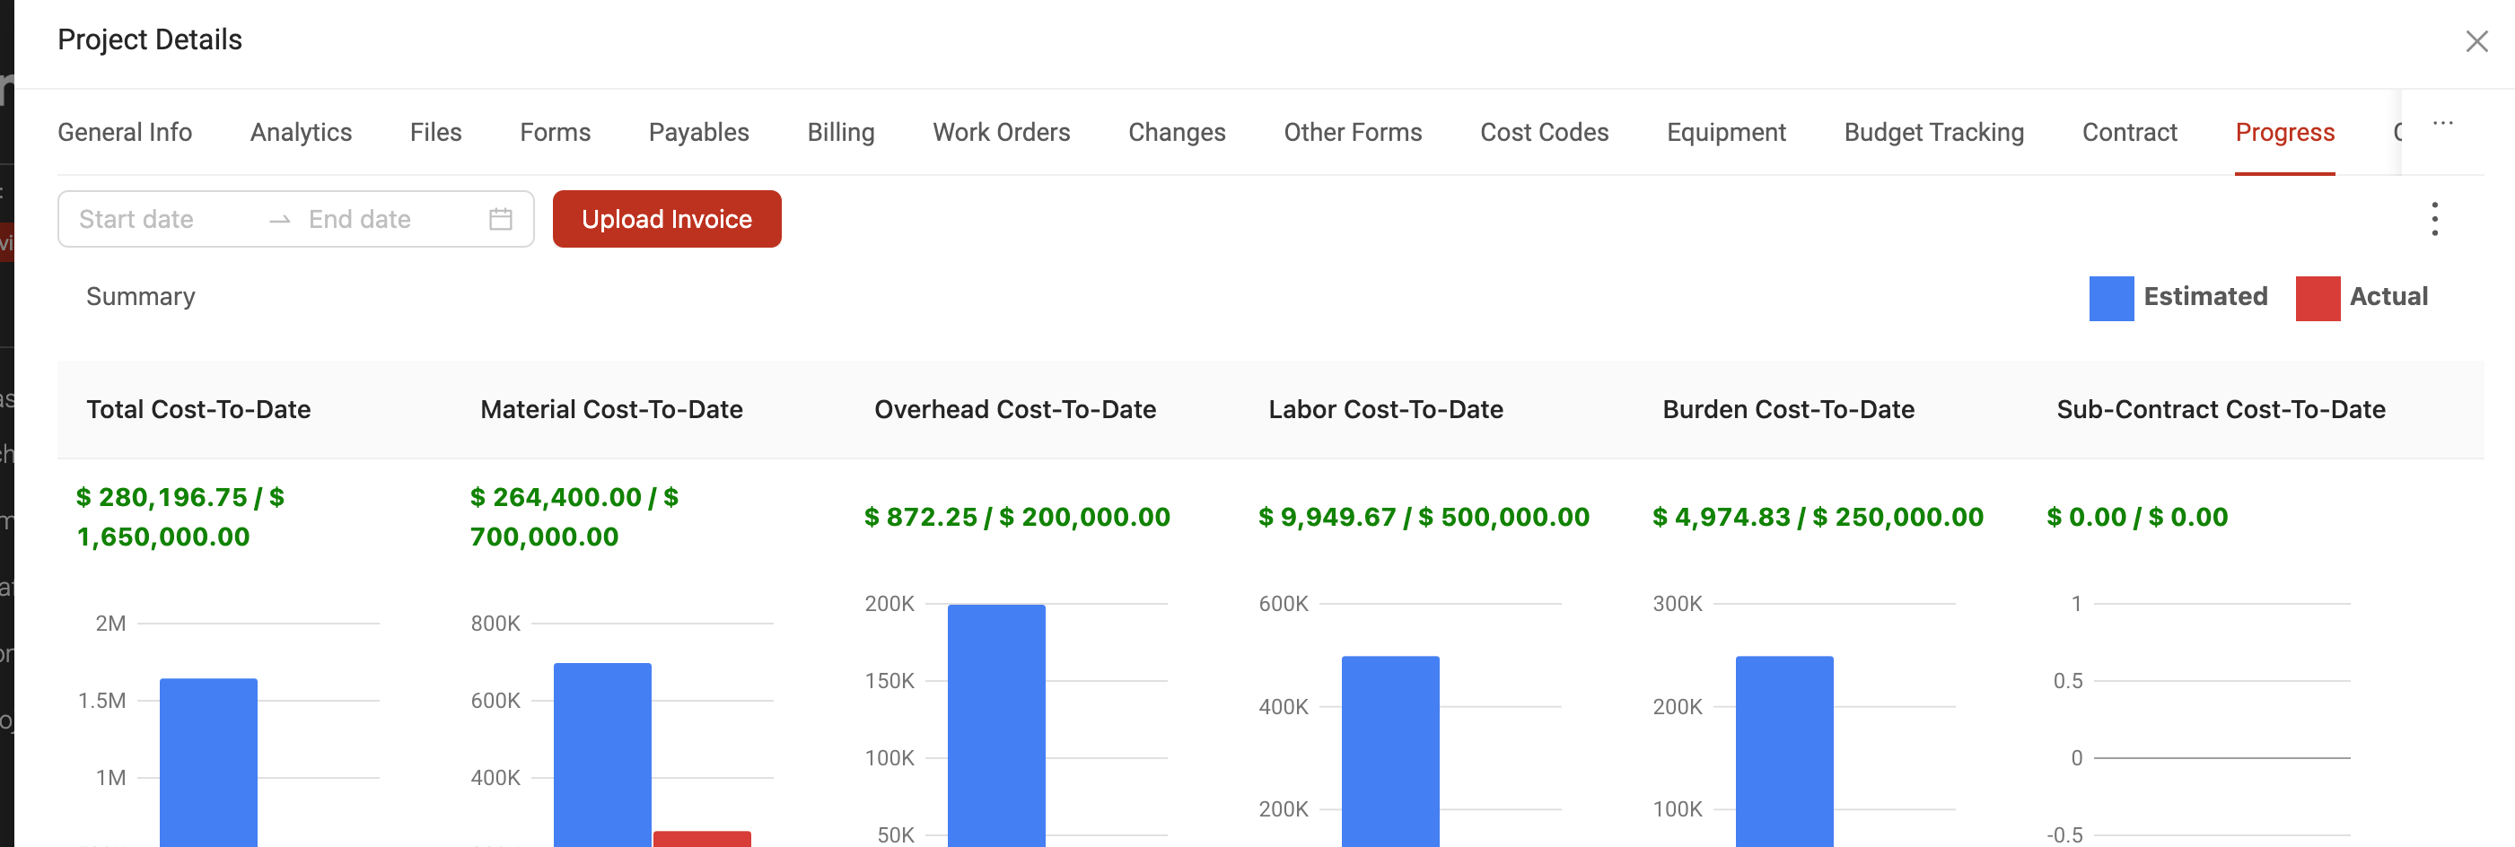This screenshot has width=2515, height=847.
Task: Click the blue estimated bar in Burden Cost chart
Action: [1783, 751]
